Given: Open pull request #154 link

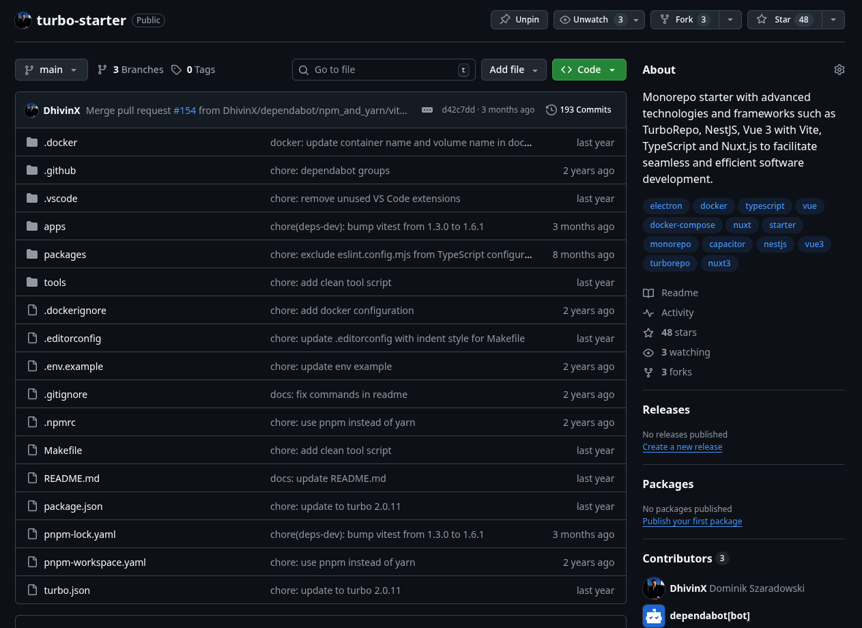Looking at the screenshot, I should point(185,110).
